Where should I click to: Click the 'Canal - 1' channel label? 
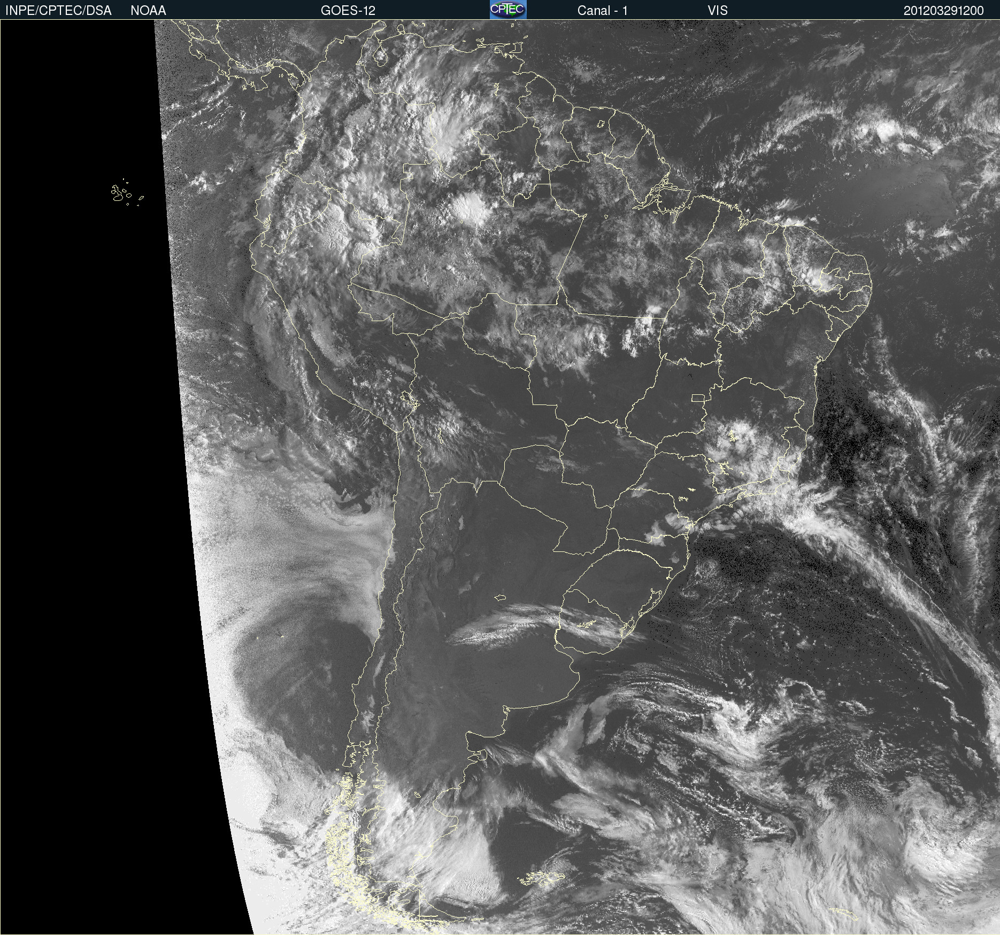point(602,11)
